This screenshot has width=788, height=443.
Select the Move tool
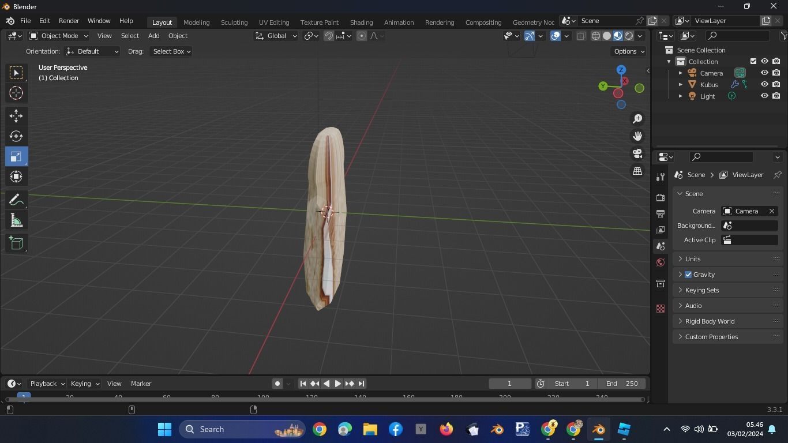[x=16, y=116]
